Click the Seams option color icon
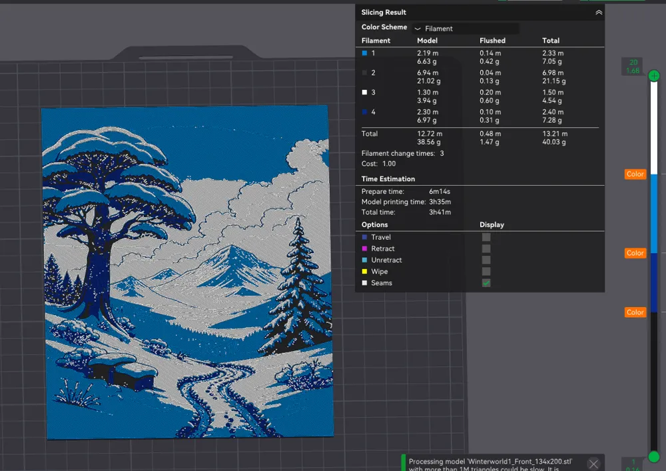This screenshot has width=666, height=471. click(x=364, y=283)
